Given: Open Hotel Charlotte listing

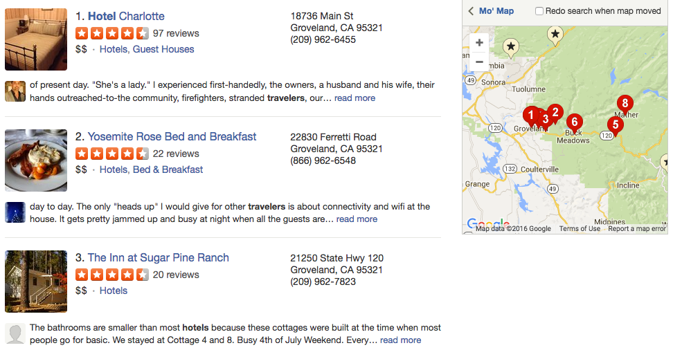Looking at the screenshot, I should point(126,17).
